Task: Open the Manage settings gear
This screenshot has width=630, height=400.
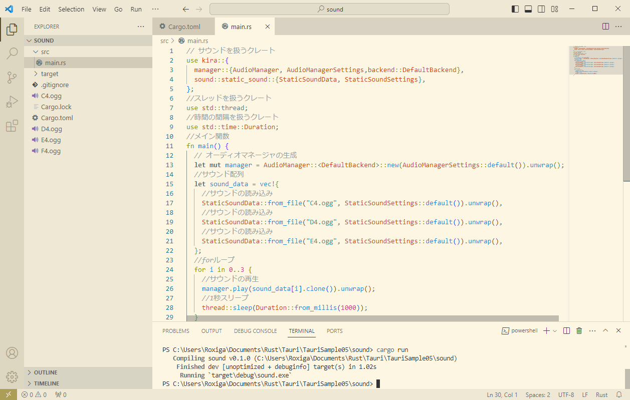Action: pyautogui.click(x=12, y=377)
